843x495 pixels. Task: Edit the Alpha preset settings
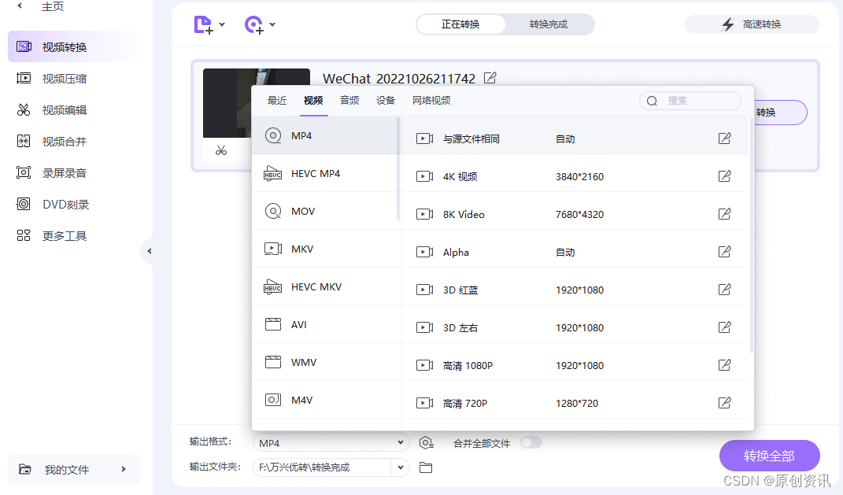click(x=725, y=252)
